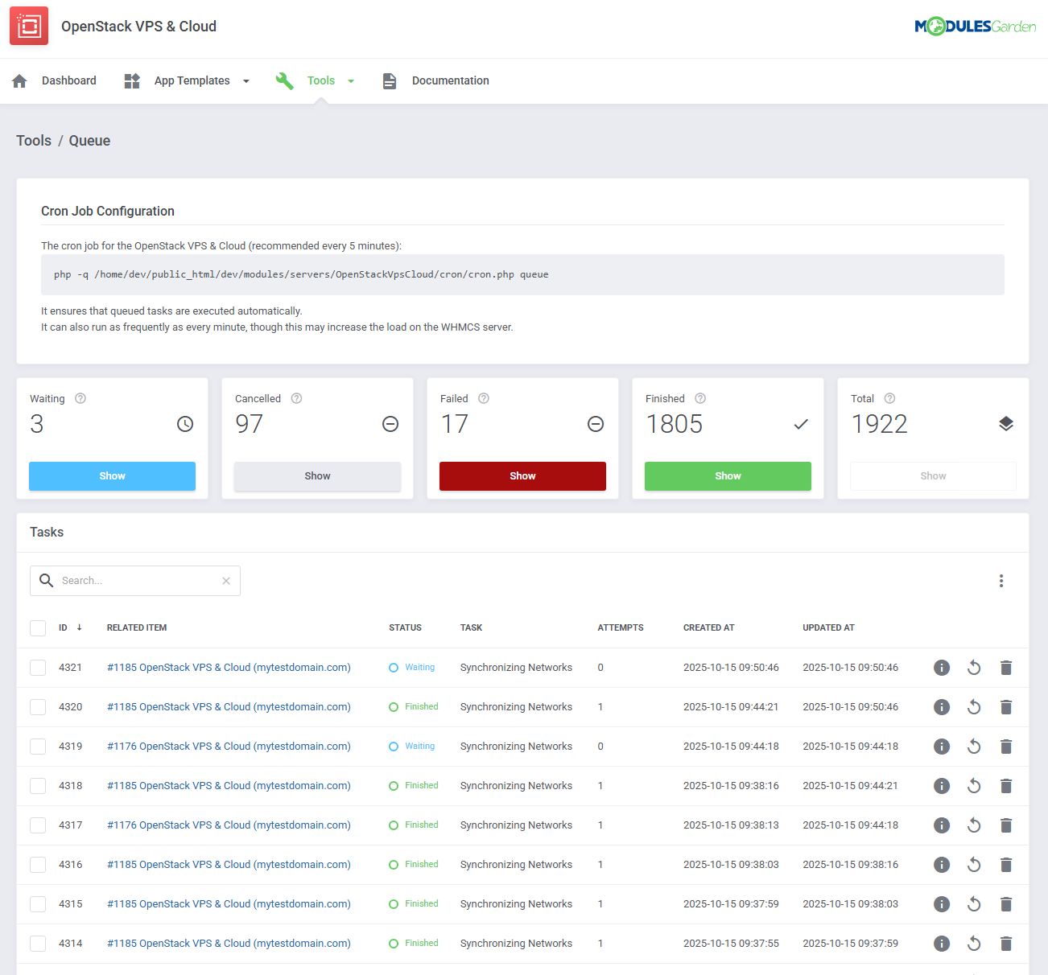Viewport: 1048px width, 975px height.
Task: Click the help icon beside Failed
Action: pyautogui.click(x=484, y=398)
